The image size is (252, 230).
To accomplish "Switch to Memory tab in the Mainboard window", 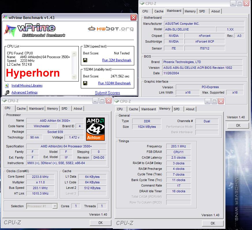I will pos(190,11).
